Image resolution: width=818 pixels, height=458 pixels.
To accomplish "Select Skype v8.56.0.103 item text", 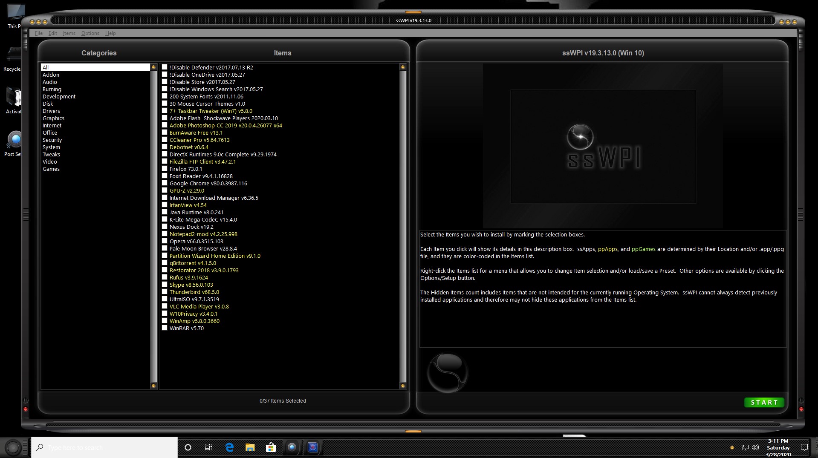I will (x=191, y=285).
